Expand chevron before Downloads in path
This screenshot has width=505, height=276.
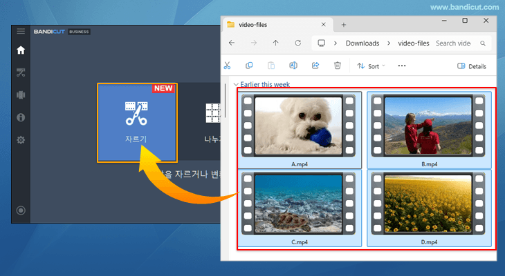tap(336, 43)
